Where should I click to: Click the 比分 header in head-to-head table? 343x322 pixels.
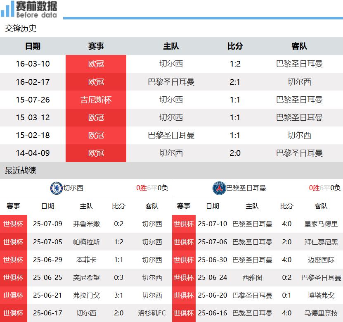(x=235, y=46)
